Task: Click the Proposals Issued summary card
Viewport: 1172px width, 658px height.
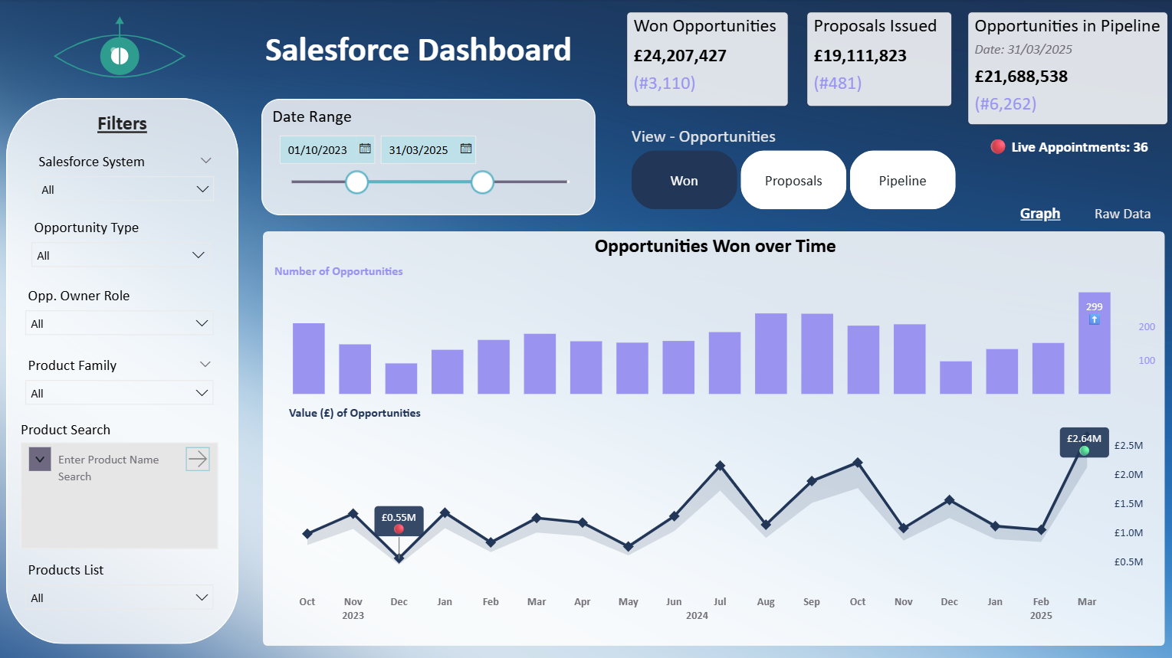Action: pos(879,59)
